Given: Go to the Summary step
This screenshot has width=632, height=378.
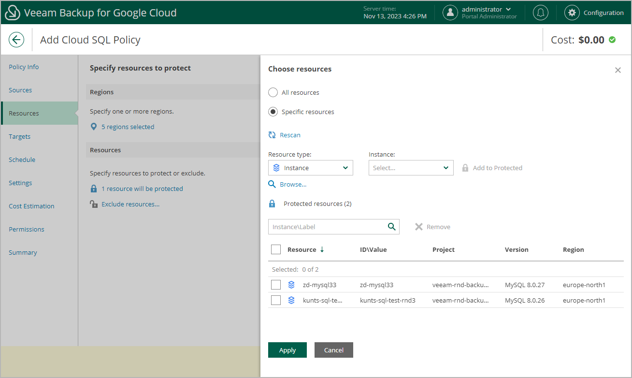Looking at the screenshot, I should click(x=23, y=252).
